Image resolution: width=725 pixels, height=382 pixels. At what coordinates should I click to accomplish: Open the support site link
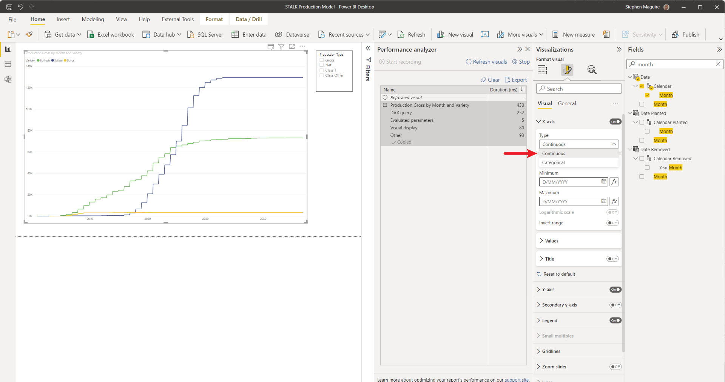[x=517, y=380]
